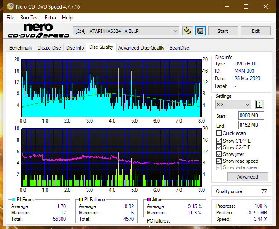Minimize the Nero CD-DVD Speed window

(227, 6)
